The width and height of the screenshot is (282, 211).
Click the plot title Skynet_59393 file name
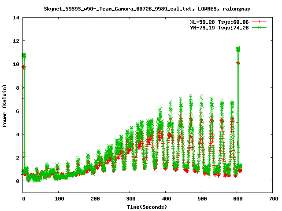coord(118,9)
